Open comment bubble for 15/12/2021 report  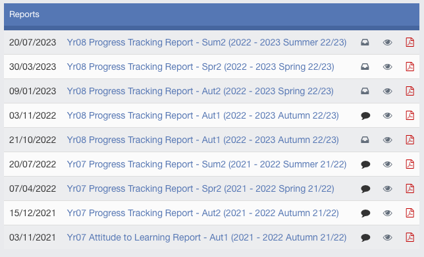pyautogui.click(x=365, y=213)
